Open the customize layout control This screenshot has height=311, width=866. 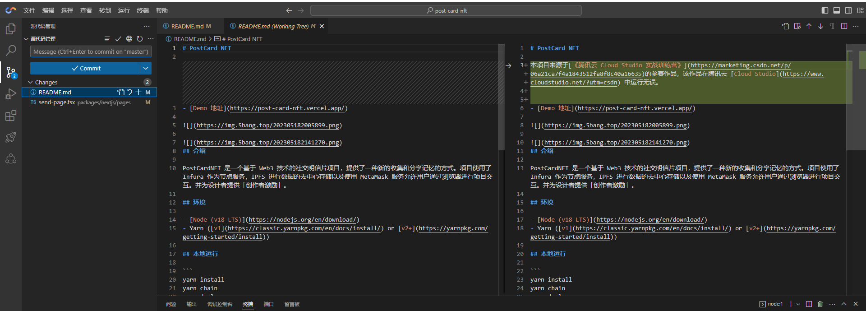860,10
